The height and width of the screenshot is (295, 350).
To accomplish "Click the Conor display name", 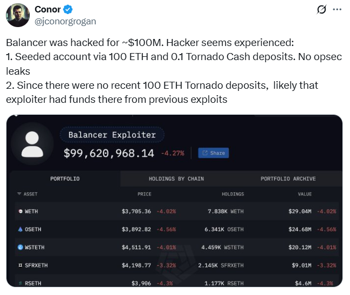I will [47, 10].
